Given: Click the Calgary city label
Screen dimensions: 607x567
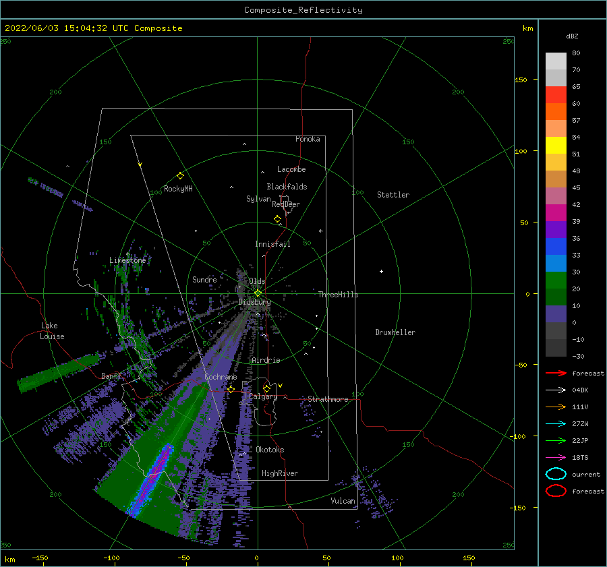Looking at the screenshot, I should (263, 396).
